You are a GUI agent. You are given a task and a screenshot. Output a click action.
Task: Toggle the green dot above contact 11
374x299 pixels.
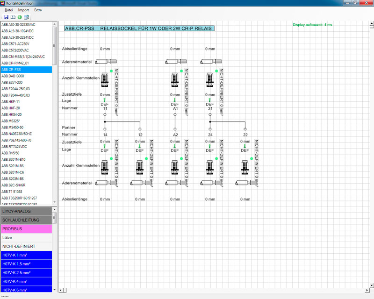[111, 71]
